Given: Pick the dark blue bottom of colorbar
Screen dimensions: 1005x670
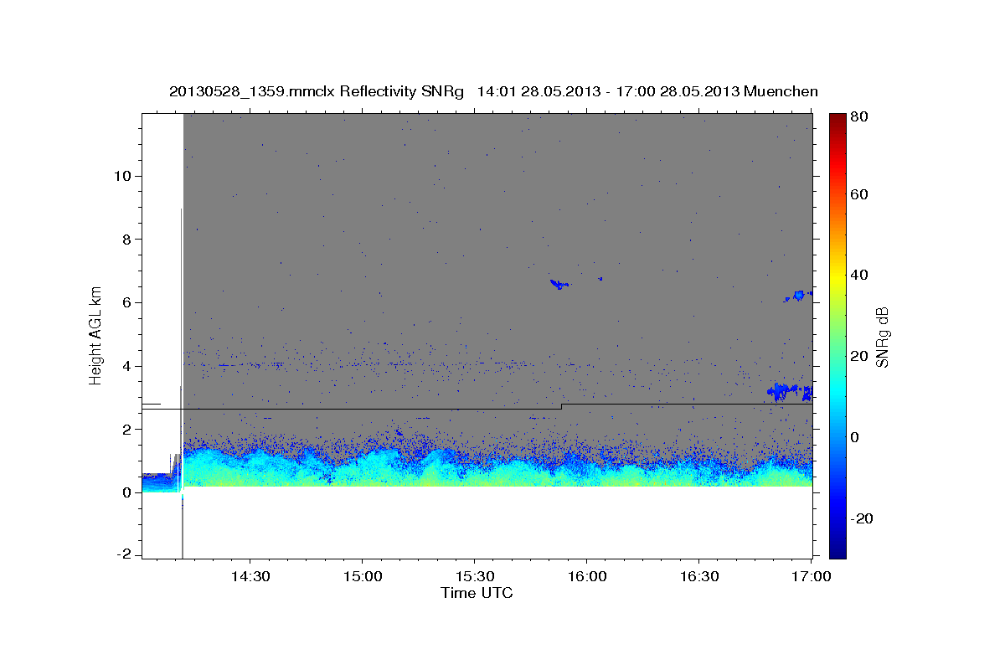Looking at the screenshot, I should click(x=837, y=551).
